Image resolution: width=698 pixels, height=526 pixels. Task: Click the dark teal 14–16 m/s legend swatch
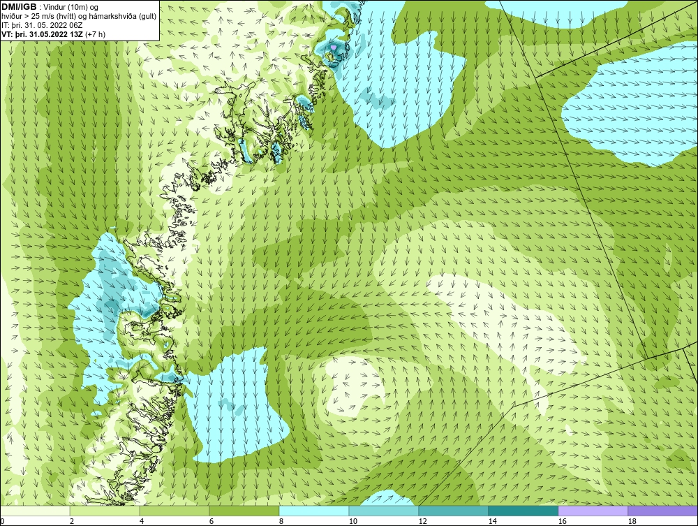pyautogui.click(x=523, y=511)
